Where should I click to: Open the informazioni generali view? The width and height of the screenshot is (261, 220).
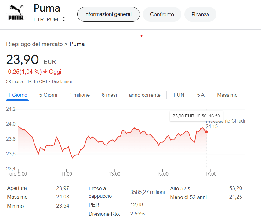tap(108, 14)
